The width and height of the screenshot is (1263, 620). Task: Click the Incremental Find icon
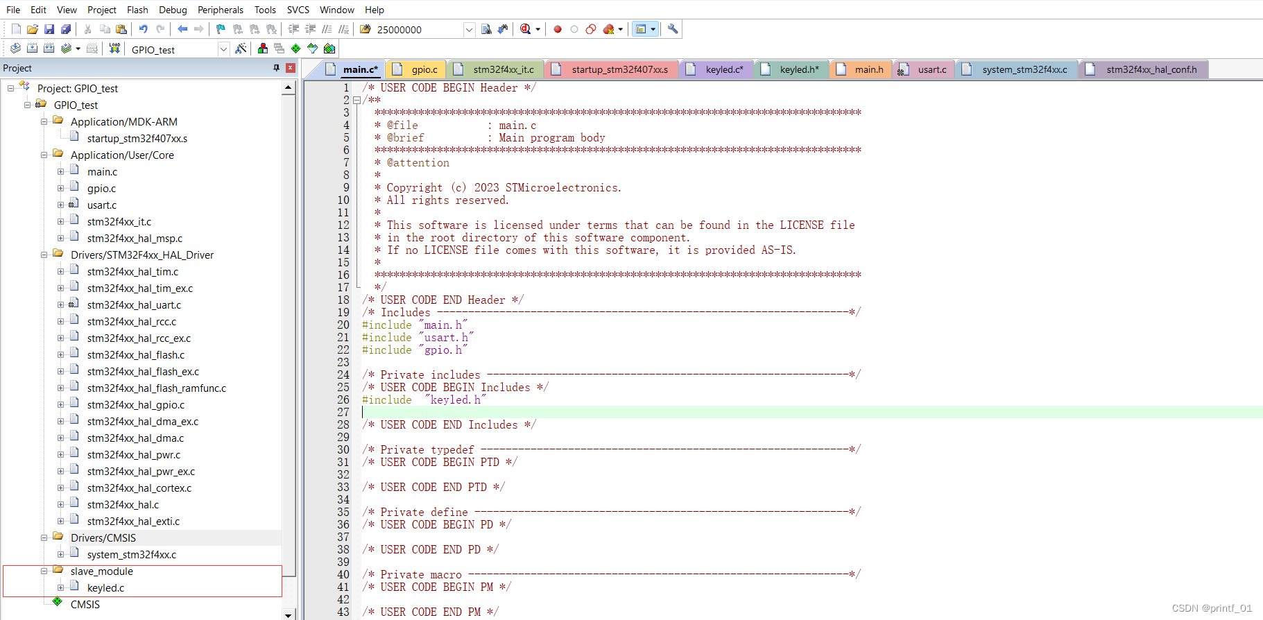tap(503, 29)
